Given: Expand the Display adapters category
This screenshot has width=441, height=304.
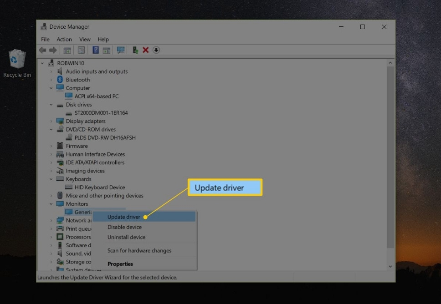Looking at the screenshot, I should click(51, 121).
